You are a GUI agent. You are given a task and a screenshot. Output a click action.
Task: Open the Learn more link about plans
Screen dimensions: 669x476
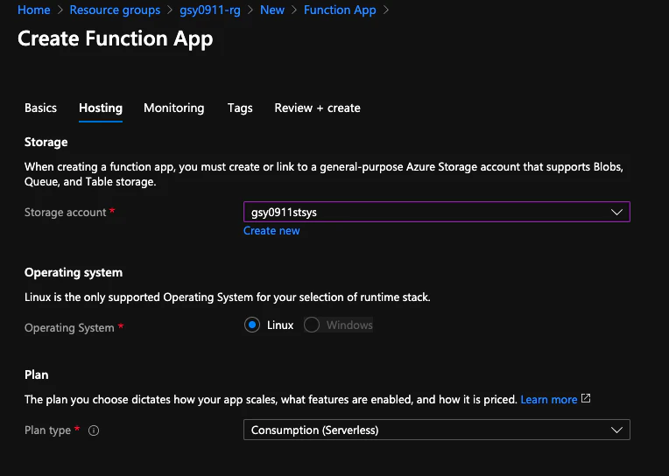[x=549, y=400]
